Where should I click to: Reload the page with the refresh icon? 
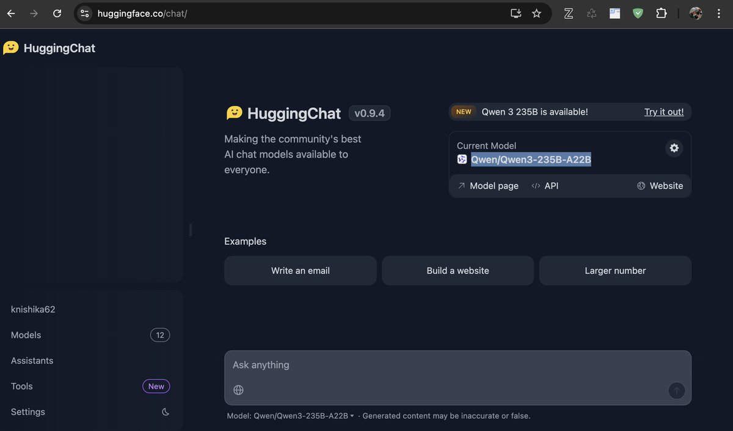point(57,13)
